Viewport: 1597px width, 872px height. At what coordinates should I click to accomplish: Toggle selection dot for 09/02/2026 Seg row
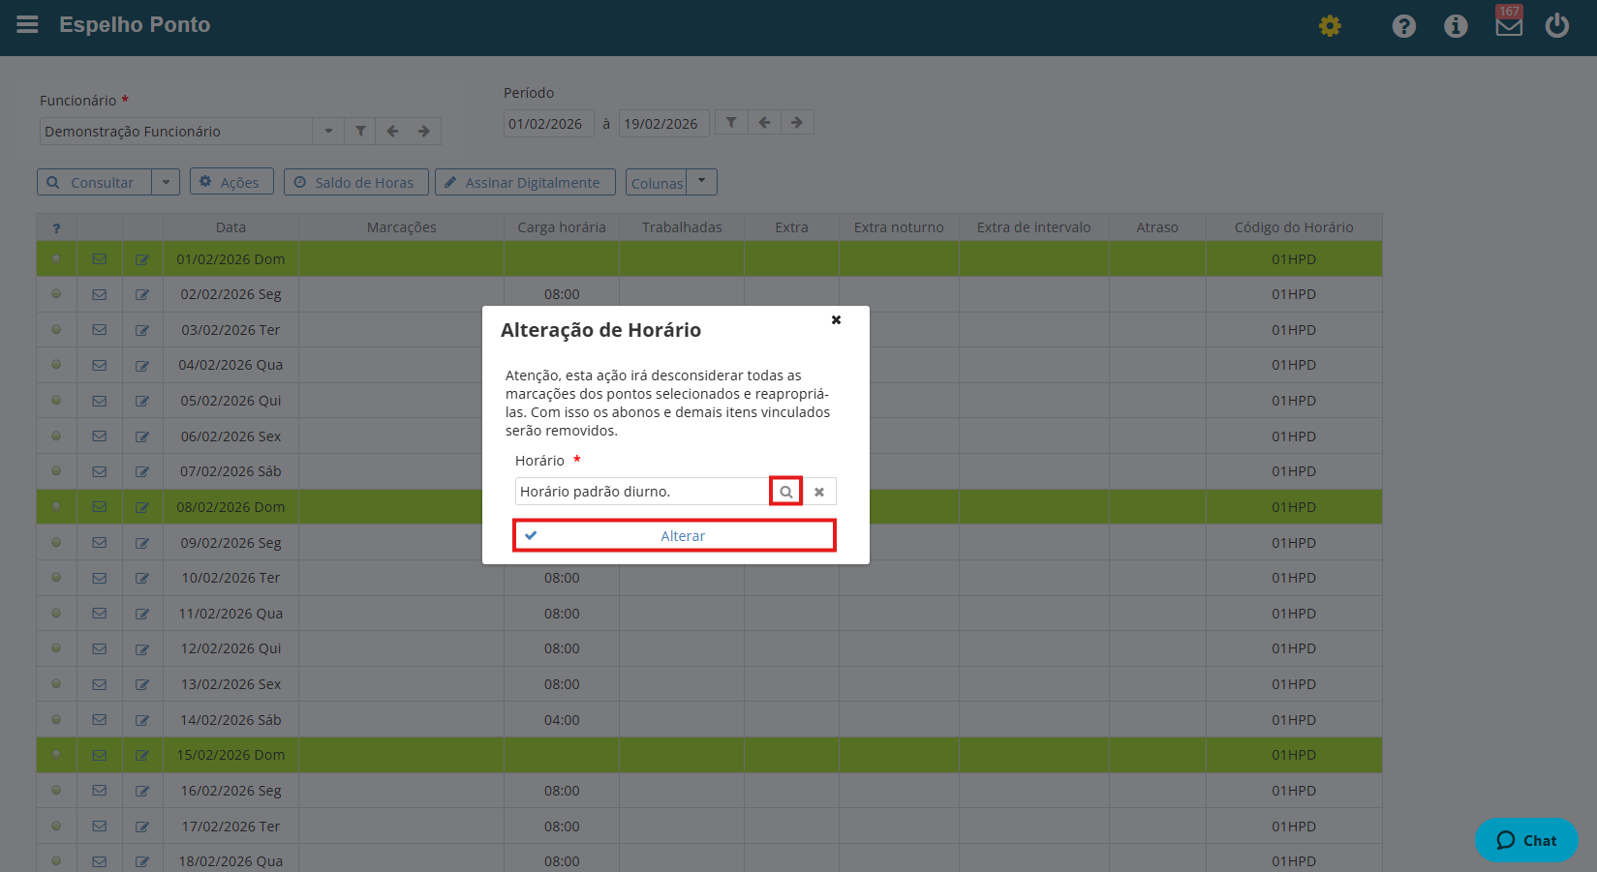coord(56,542)
